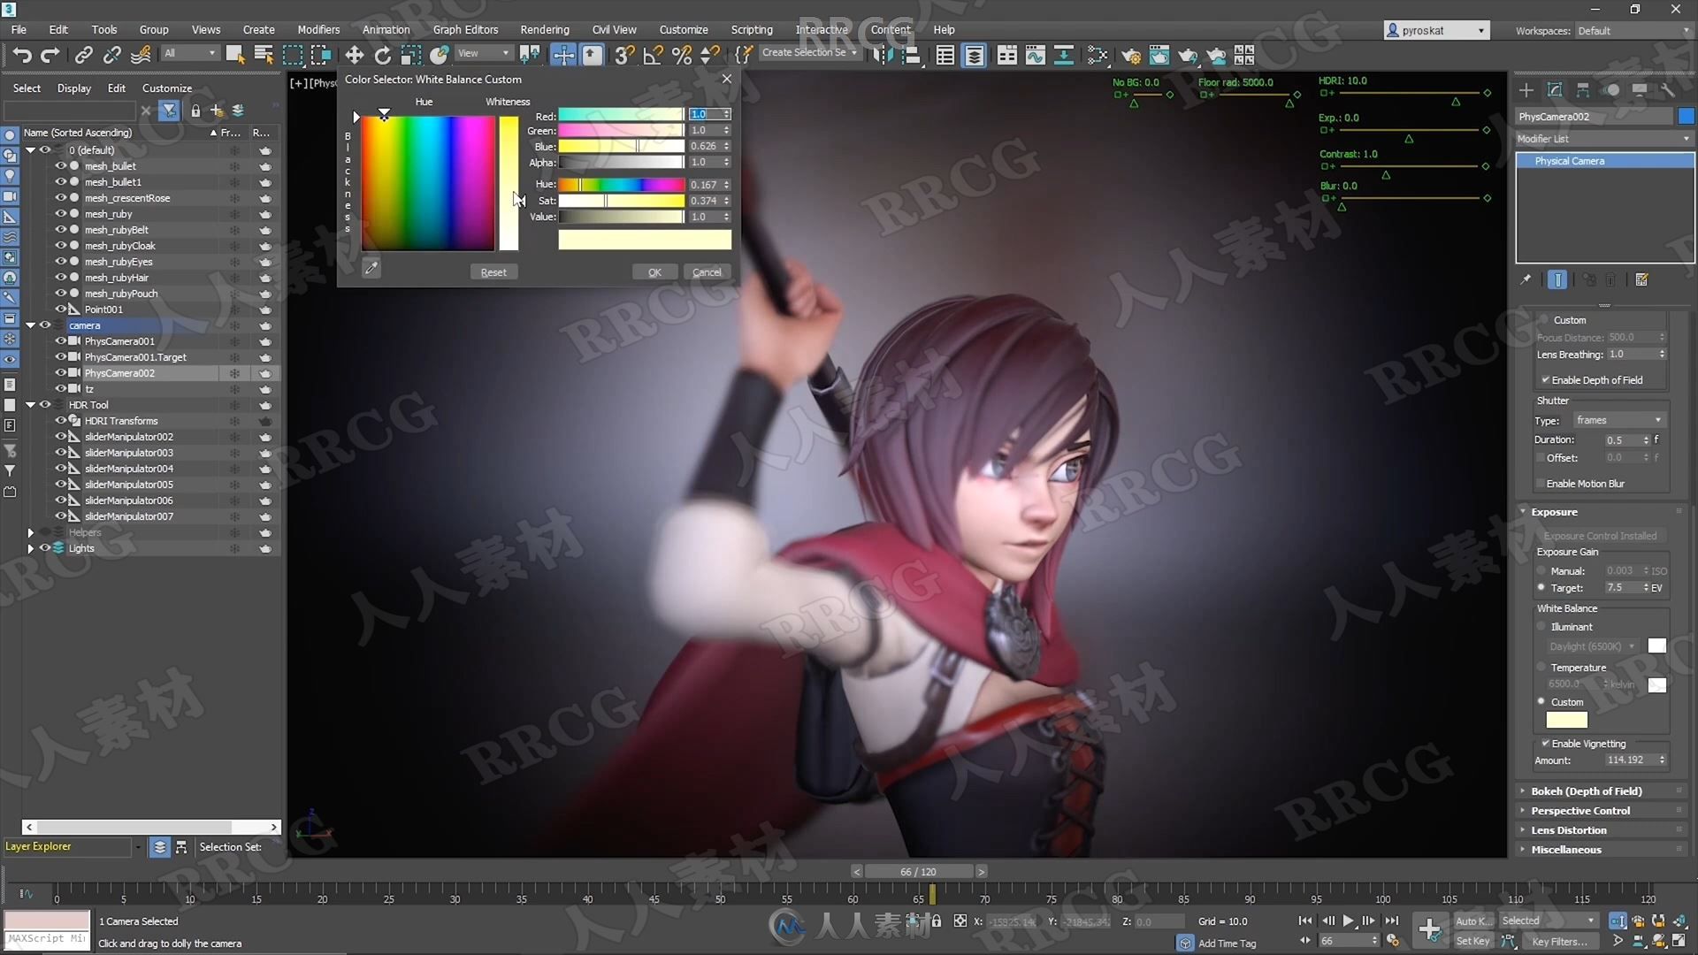The image size is (1698, 955).
Task: Click the configure modifier sets icon
Action: [x=1641, y=279]
